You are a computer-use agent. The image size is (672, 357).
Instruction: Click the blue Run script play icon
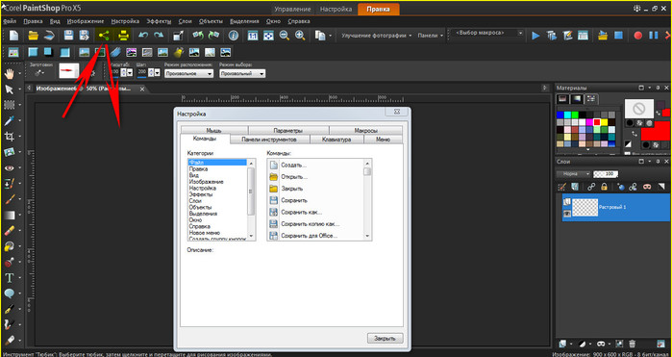[x=535, y=36]
